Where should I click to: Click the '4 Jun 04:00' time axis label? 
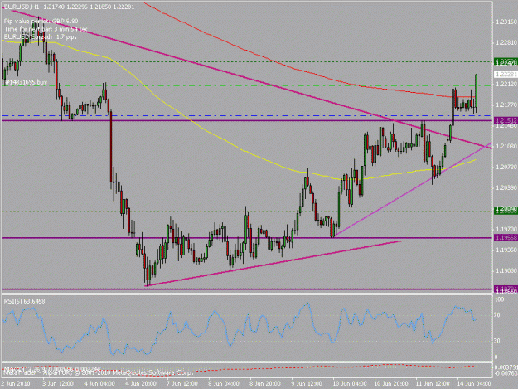coord(99,384)
